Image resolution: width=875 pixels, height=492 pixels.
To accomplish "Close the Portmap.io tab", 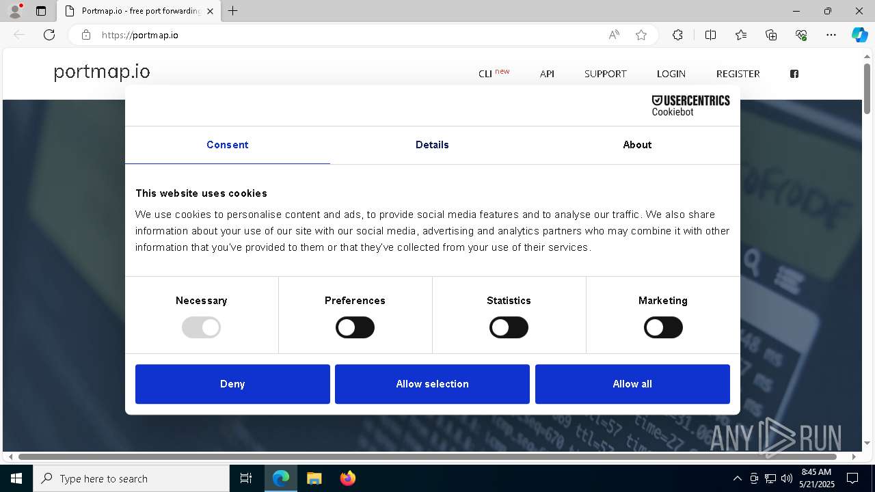I will [x=210, y=11].
